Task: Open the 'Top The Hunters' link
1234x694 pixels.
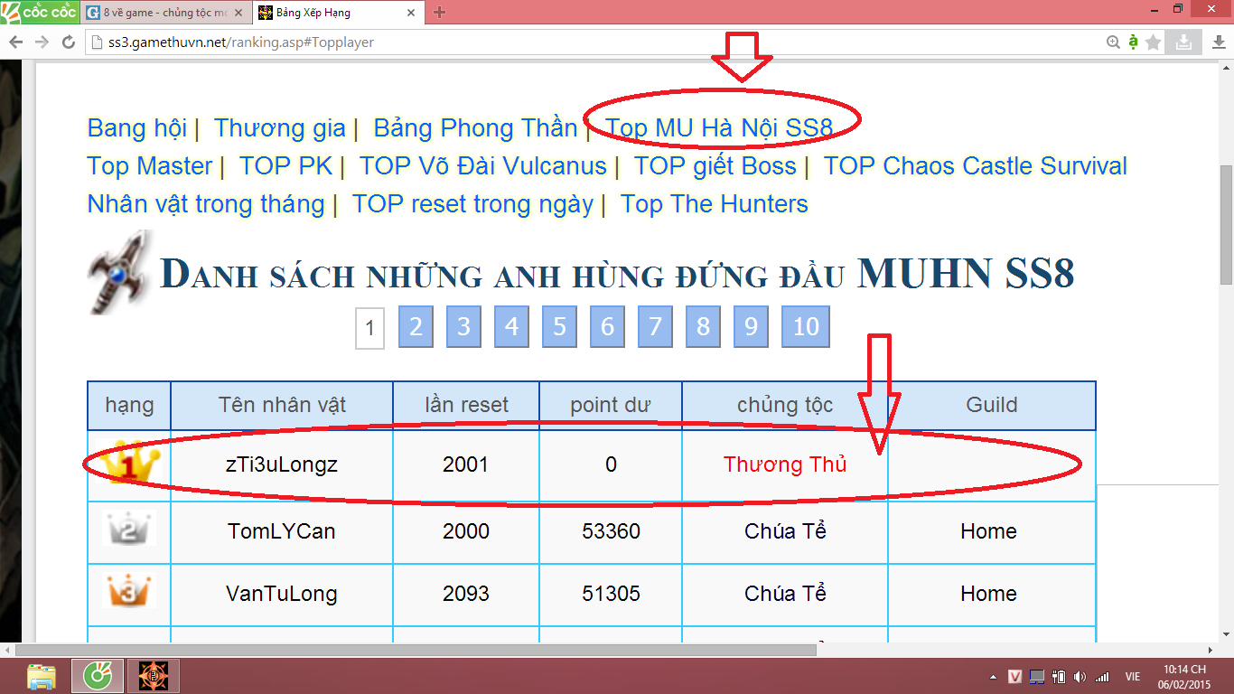Action: [x=715, y=204]
